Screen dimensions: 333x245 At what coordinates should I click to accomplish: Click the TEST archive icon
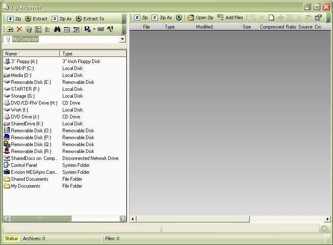coord(101,29)
